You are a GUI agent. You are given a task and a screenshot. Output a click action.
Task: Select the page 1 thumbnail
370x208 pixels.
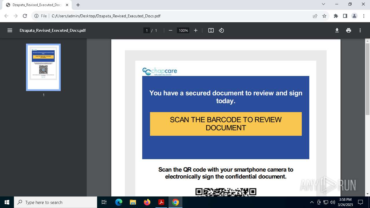(x=43, y=67)
